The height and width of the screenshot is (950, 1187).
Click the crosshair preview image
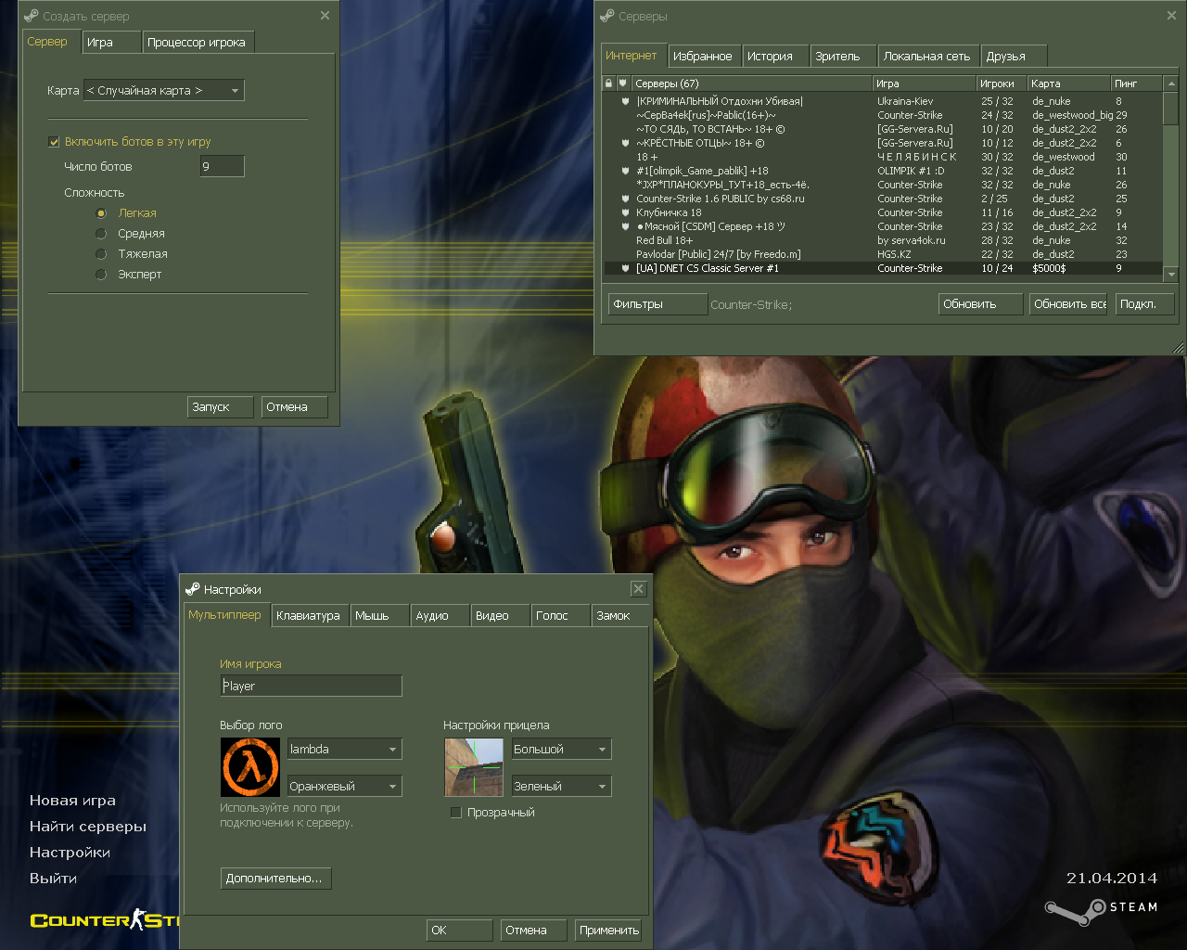pyautogui.click(x=474, y=767)
